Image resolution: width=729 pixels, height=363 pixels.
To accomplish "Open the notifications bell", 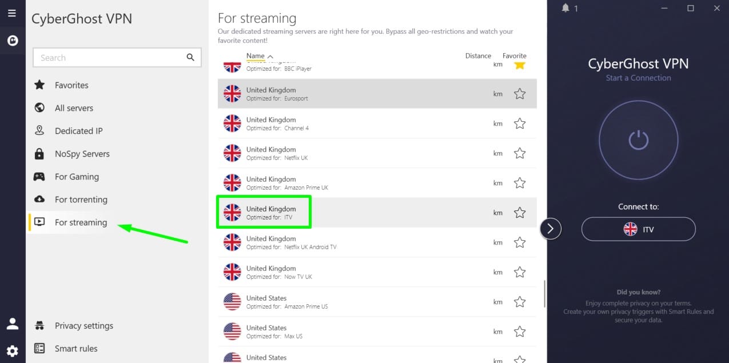I will (566, 8).
